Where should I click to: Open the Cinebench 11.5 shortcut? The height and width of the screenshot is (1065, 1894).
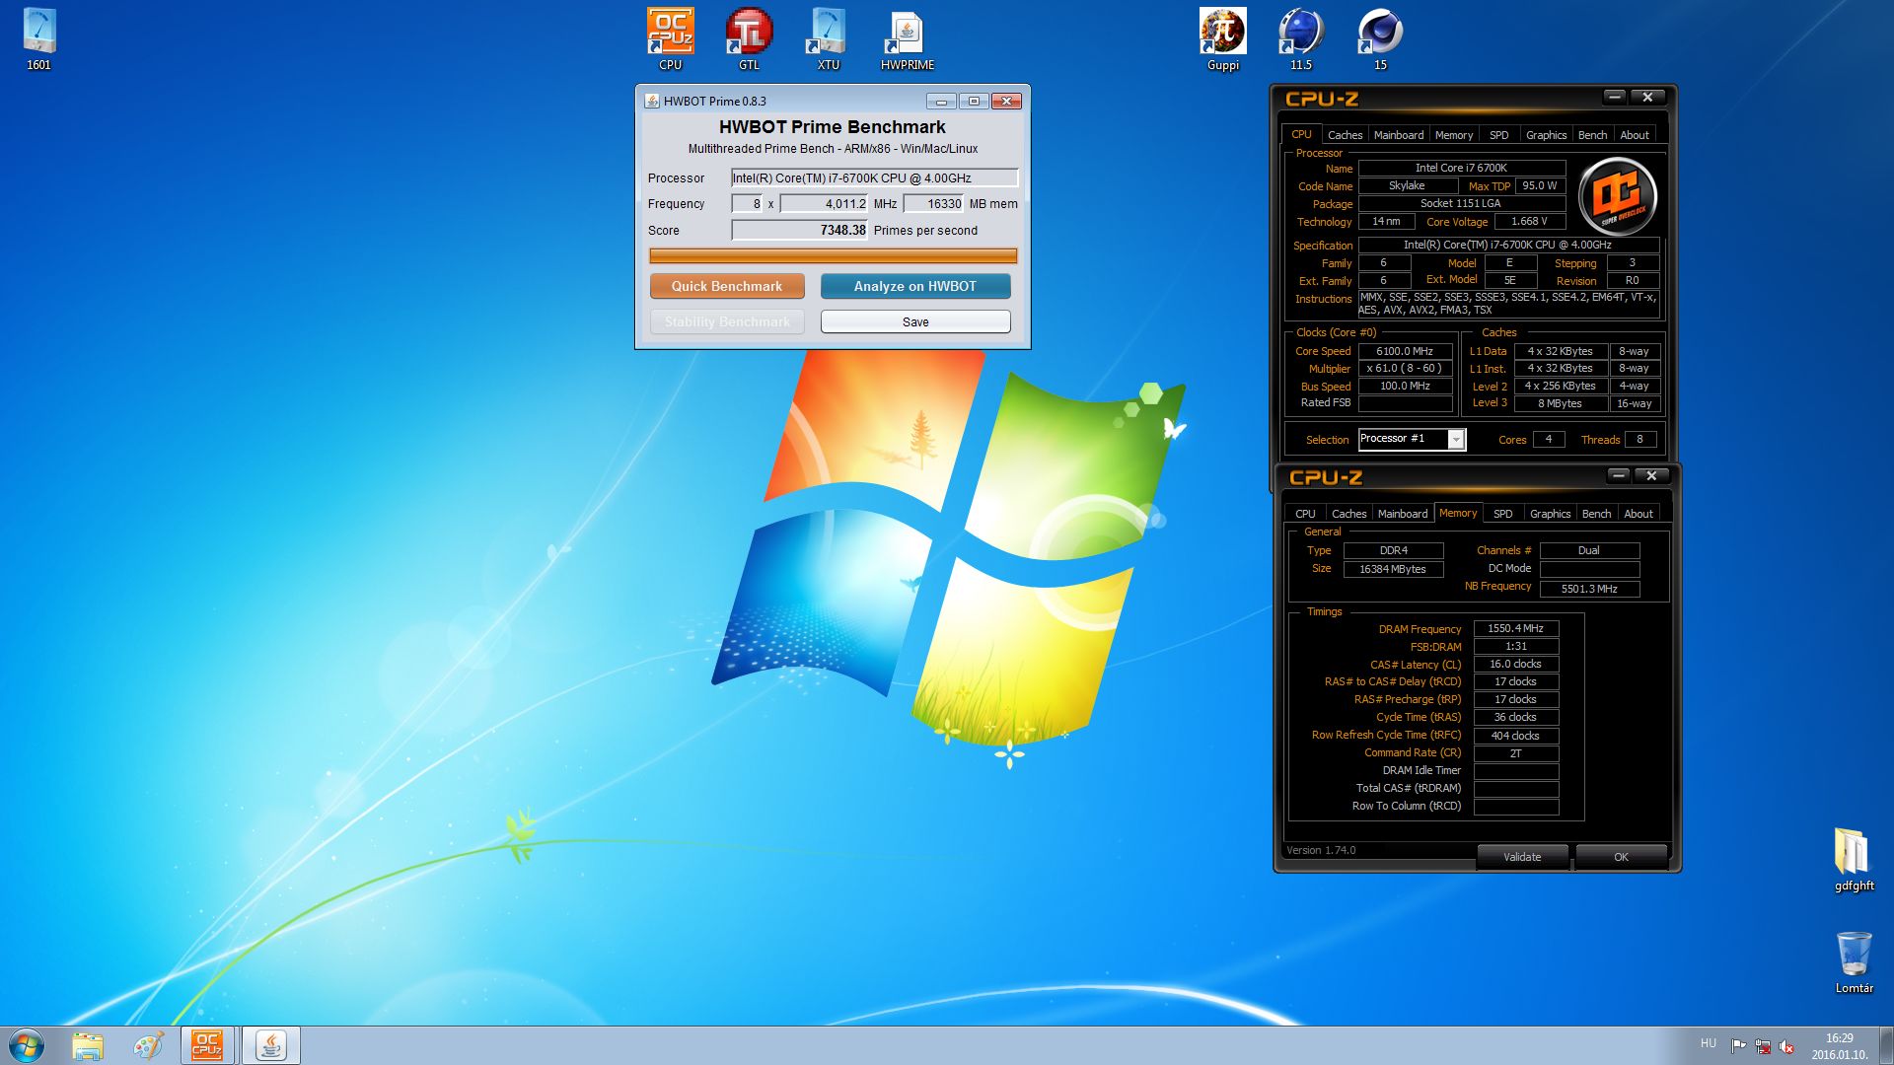[1300, 32]
